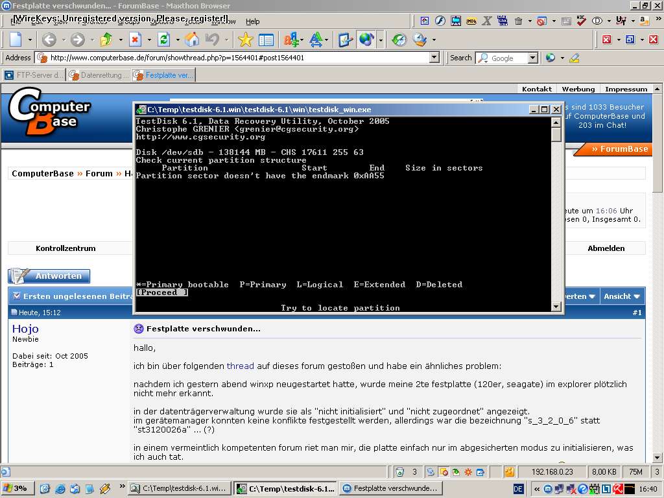Click the page scrollbar down arrow
Viewport: 664px width, 498px height.
coord(657,457)
